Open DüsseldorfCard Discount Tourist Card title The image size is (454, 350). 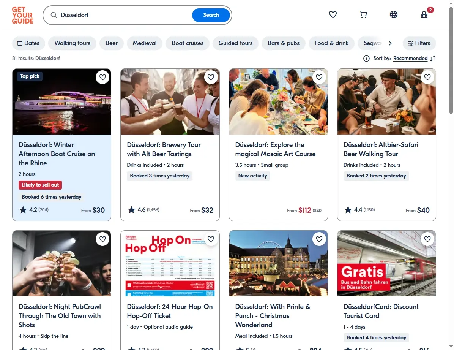pyautogui.click(x=381, y=311)
